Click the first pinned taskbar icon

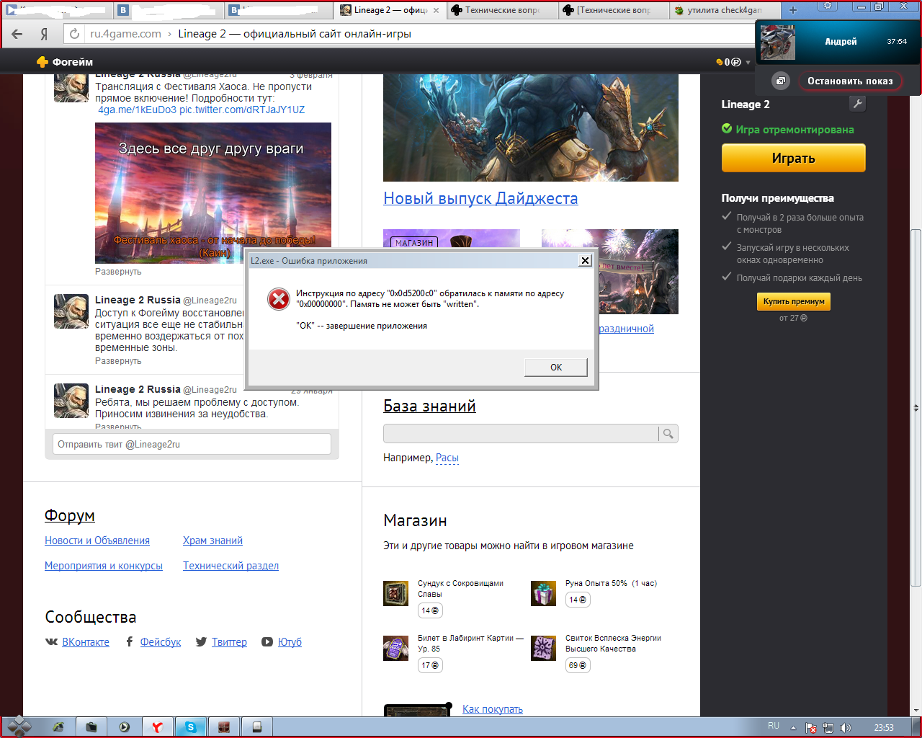[58, 727]
